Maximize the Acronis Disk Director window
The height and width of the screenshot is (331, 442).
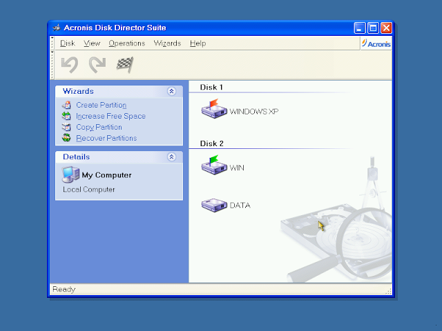[373, 28]
